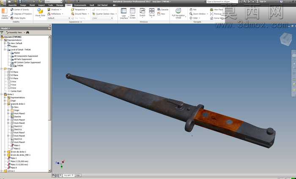
Task: Click the keyword search field
Action: tap(222, 2)
